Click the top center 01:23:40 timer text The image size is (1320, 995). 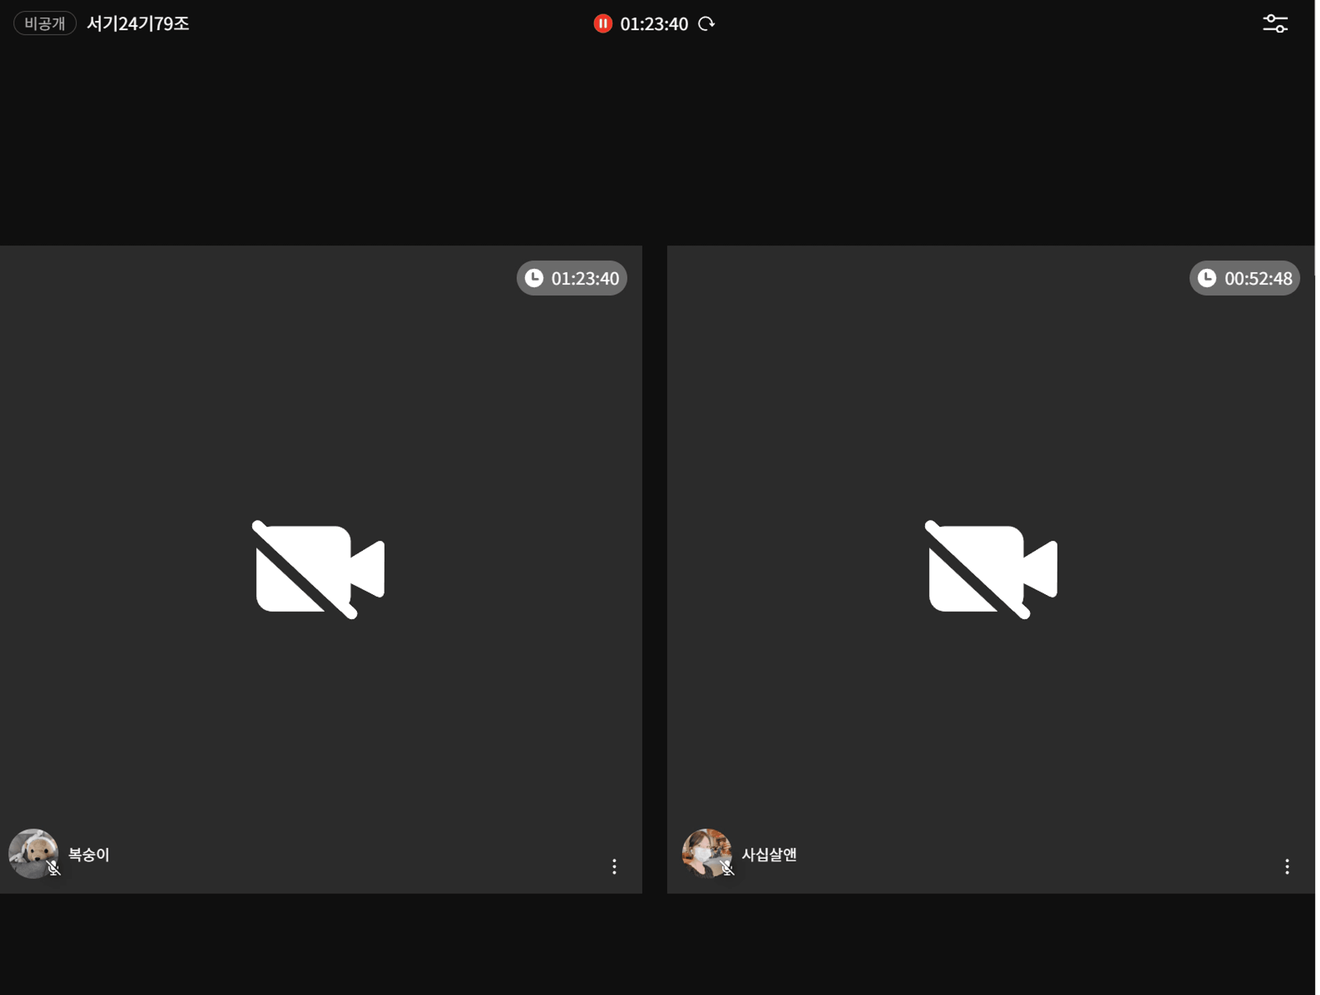654,24
